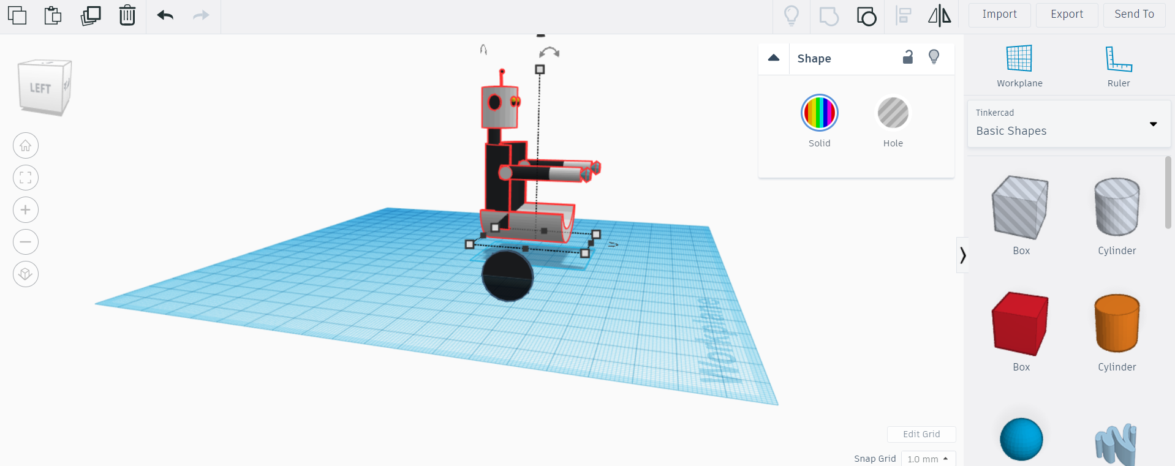Click Fit all in view icon

coord(26,178)
